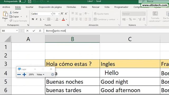Open Disposición de página tab
Viewport: 169px width, 95px height.
click(x=50, y=7)
